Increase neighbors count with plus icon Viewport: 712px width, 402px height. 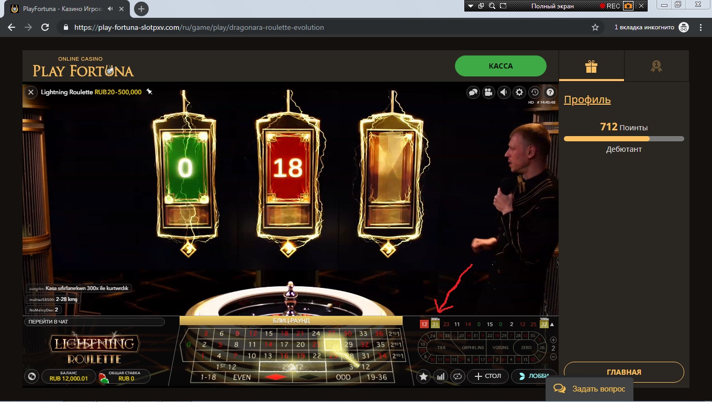coord(553,340)
